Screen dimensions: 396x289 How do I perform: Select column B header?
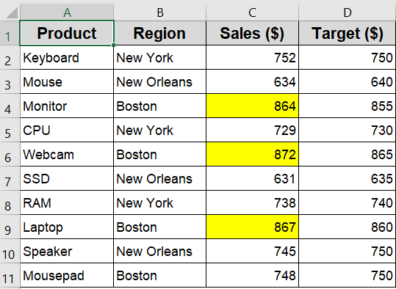[160, 12]
